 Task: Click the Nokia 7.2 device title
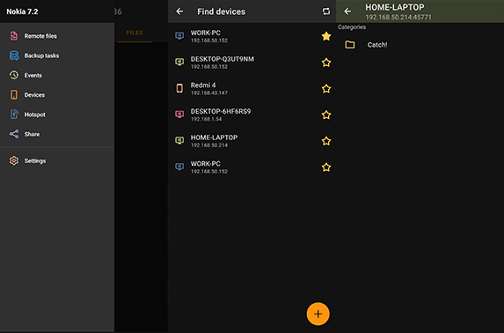(x=22, y=11)
